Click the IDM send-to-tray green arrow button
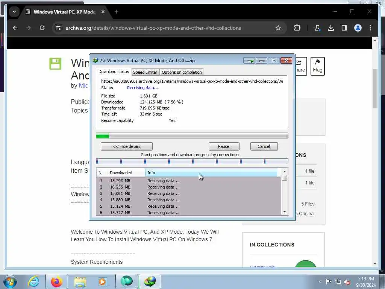 point(249,61)
